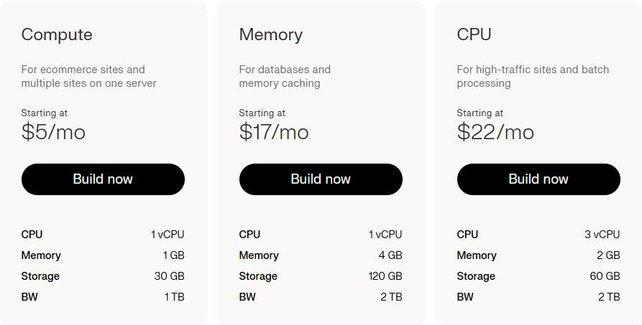Click the BW label in Memory card
642x325 pixels.
point(247,297)
